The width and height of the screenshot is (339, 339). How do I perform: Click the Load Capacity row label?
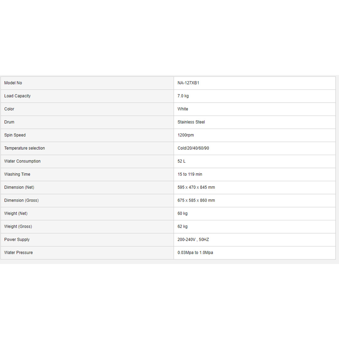(x=18, y=96)
